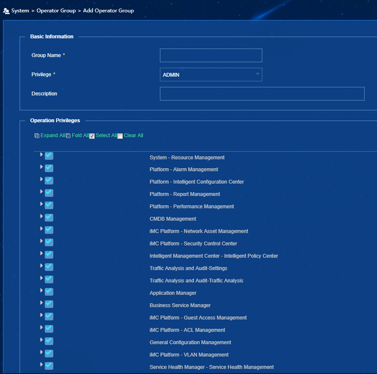
Task: Expand iMC Platform - VLAN Management arrow
Action: (x=41, y=352)
